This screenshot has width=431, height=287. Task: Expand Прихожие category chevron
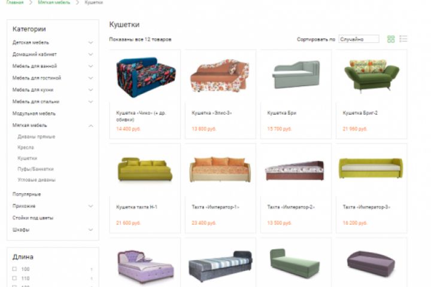(x=90, y=206)
